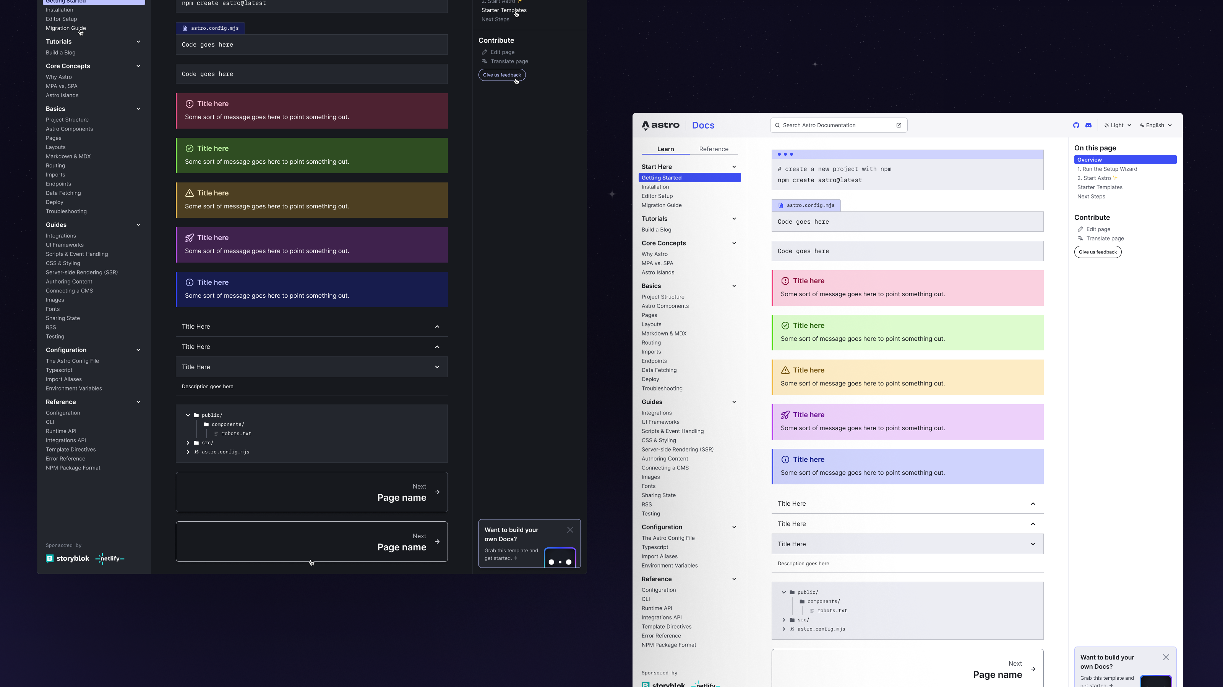Dismiss the Want to build your own Docs card

tap(1166, 657)
